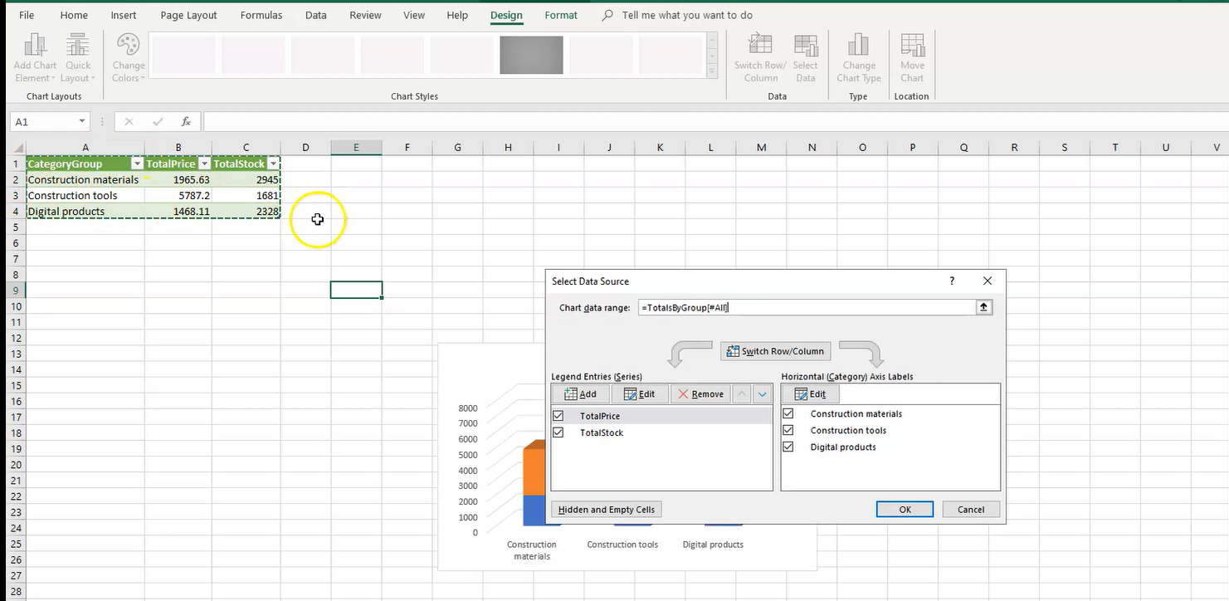Click the collapse dialog range selector icon
The height and width of the screenshot is (601, 1229).
[984, 307]
